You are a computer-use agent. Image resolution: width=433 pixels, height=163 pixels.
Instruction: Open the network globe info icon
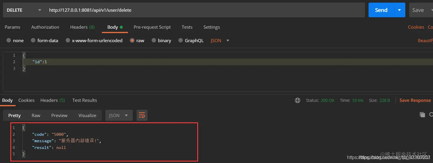[298, 100]
